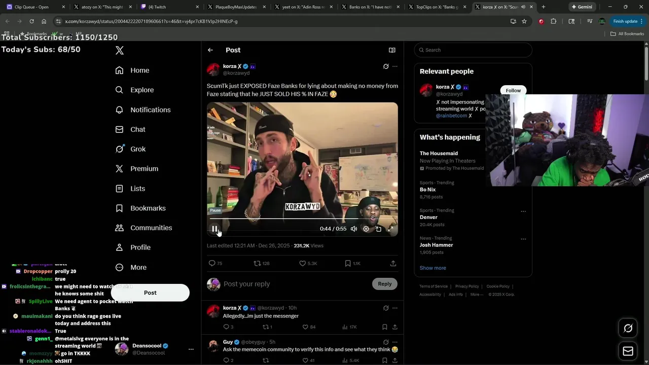The height and width of the screenshot is (365, 649).
Task: Open Notifications in the sidebar
Action: coord(143,109)
